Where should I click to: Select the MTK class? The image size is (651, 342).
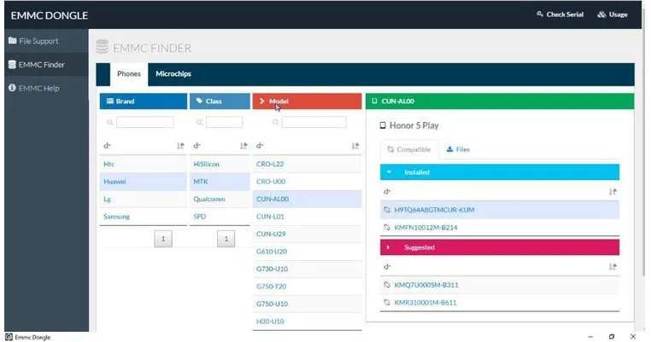[x=220, y=182]
